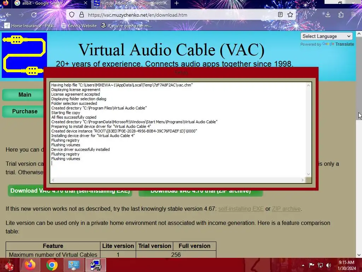This screenshot has width=362, height=272.
Task: Click the page scrollbar up arrow
Action: pos(359,34)
